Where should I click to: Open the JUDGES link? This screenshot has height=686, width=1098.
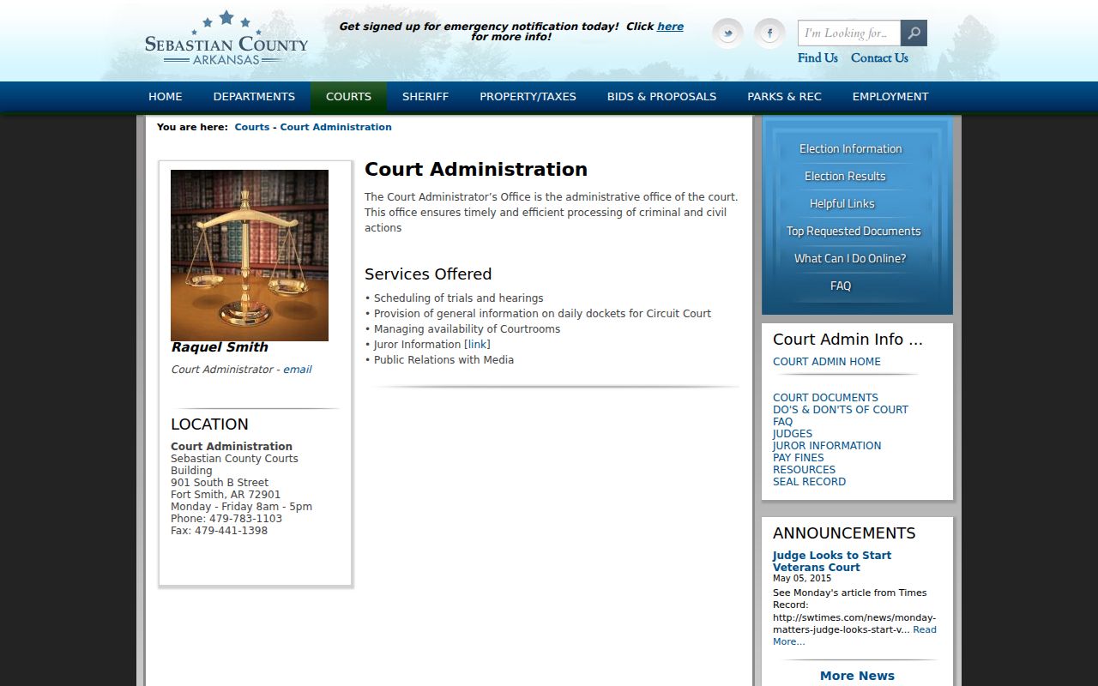click(793, 434)
